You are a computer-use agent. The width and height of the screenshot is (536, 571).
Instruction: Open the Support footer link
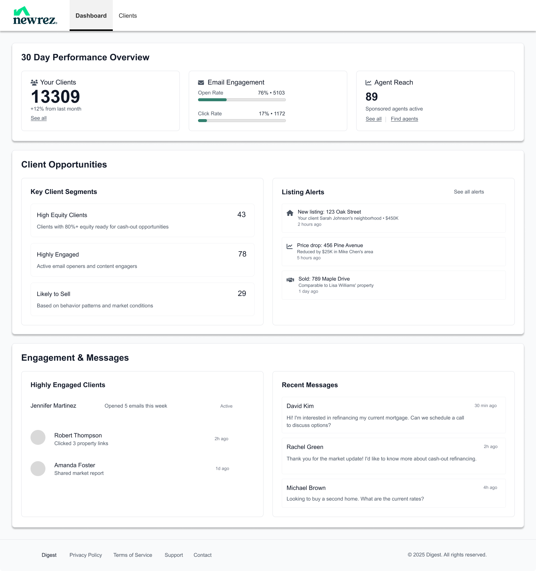(174, 555)
